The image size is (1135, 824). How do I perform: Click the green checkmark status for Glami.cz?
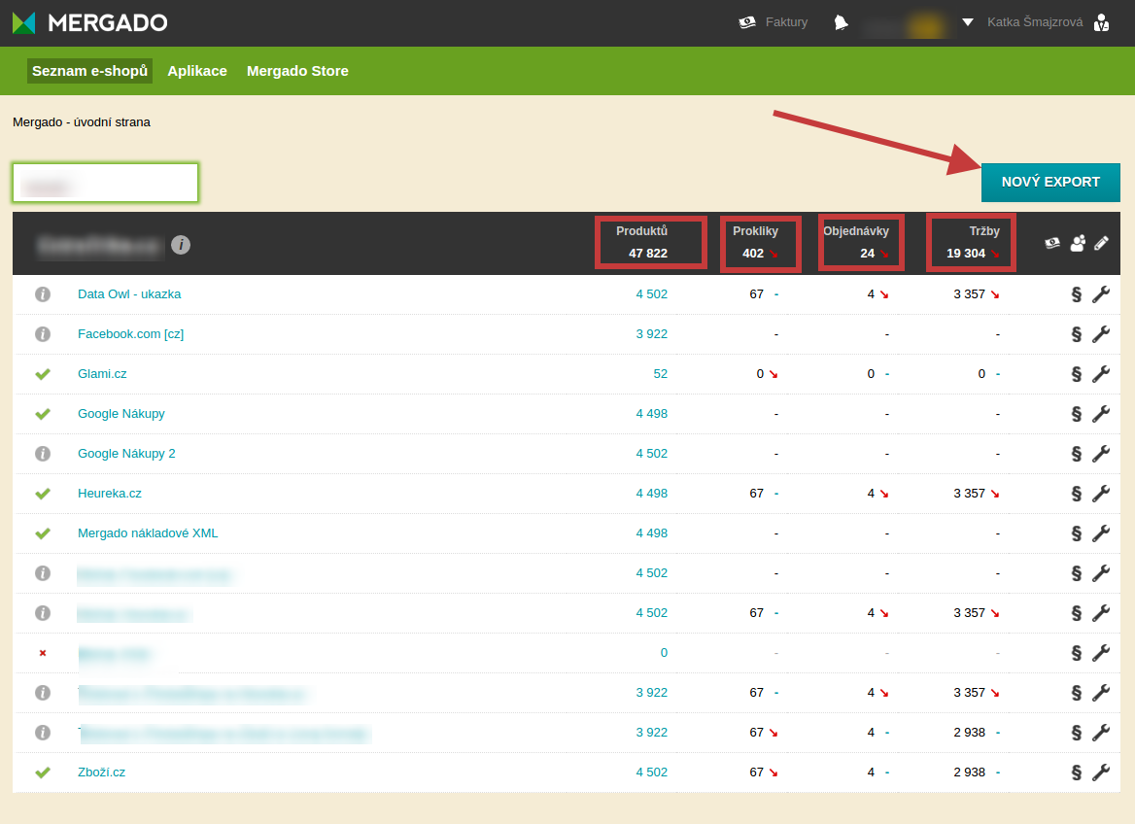click(x=43, y=374)
